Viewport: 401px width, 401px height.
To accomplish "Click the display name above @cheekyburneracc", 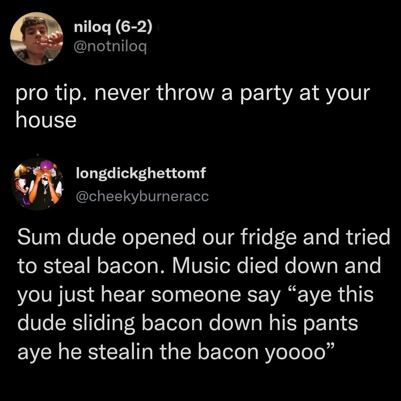I will (141, 174).
